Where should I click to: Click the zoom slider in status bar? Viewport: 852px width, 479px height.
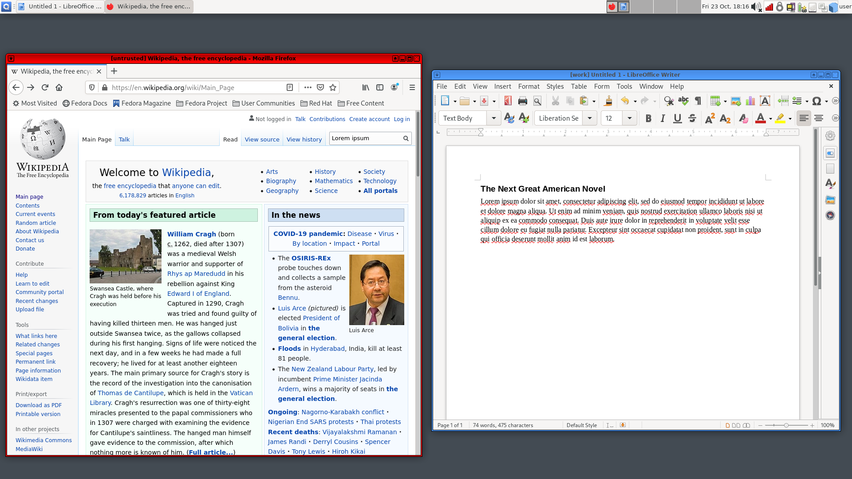coord(786,425)
